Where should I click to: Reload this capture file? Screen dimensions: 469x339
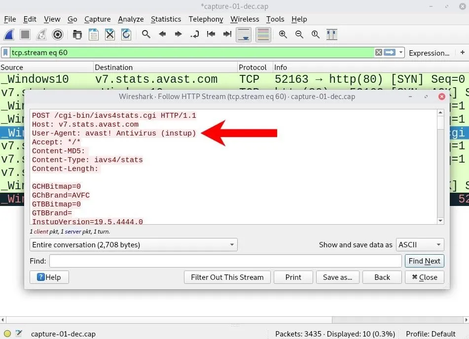click(126, 34)
